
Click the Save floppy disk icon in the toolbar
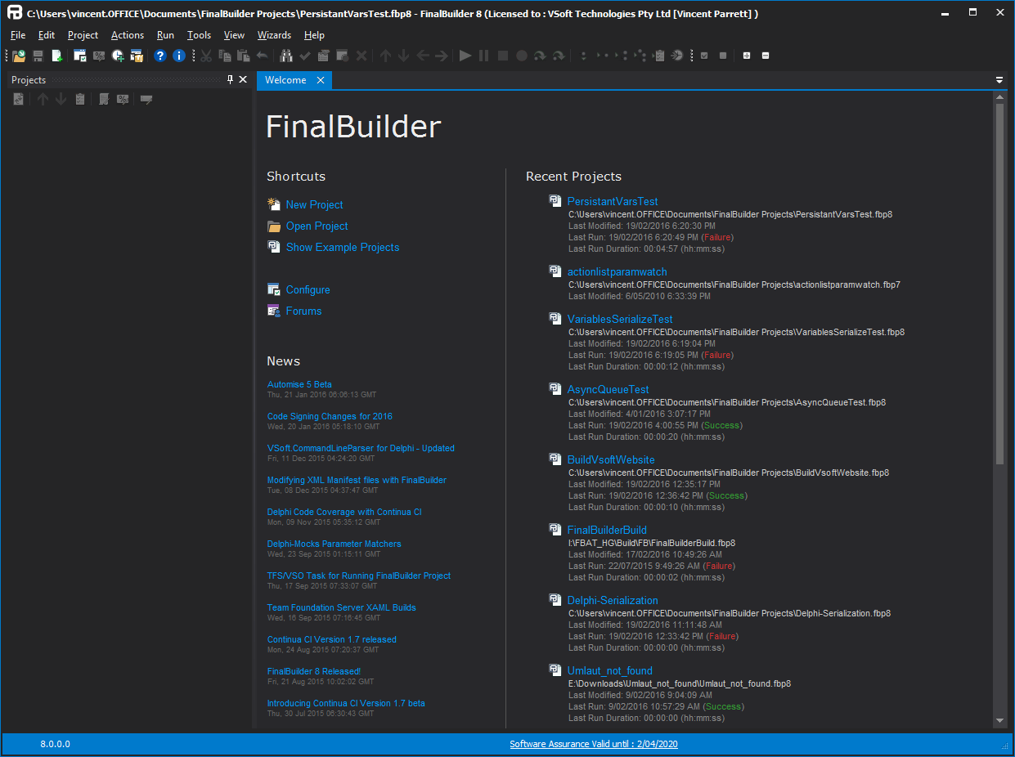pos(38,56)
